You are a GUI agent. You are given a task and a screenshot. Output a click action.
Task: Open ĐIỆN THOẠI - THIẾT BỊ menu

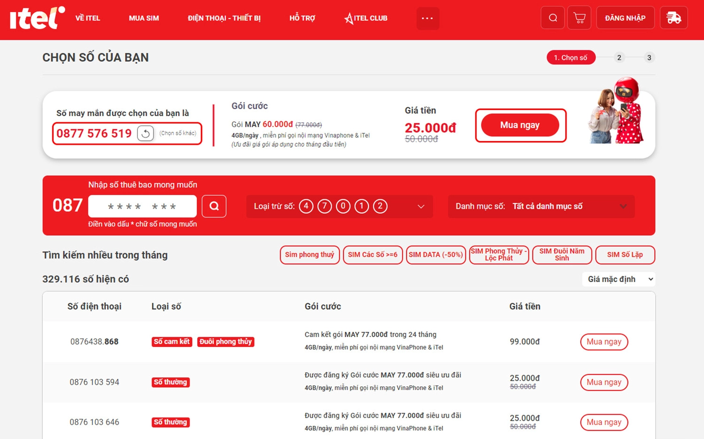pos(224,18)
